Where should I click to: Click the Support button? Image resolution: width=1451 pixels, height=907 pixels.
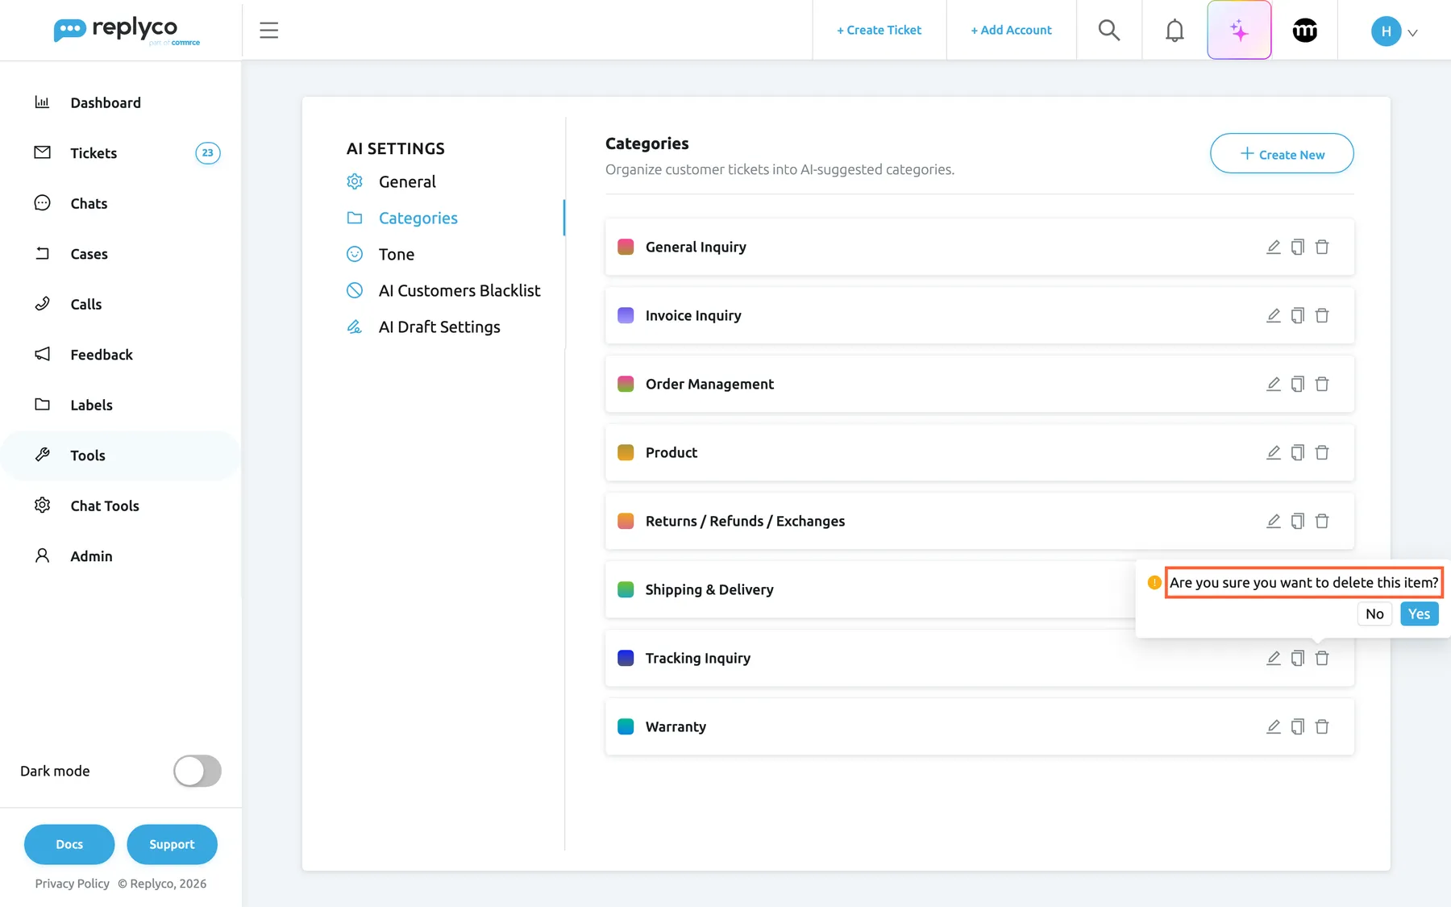point(172,844)
